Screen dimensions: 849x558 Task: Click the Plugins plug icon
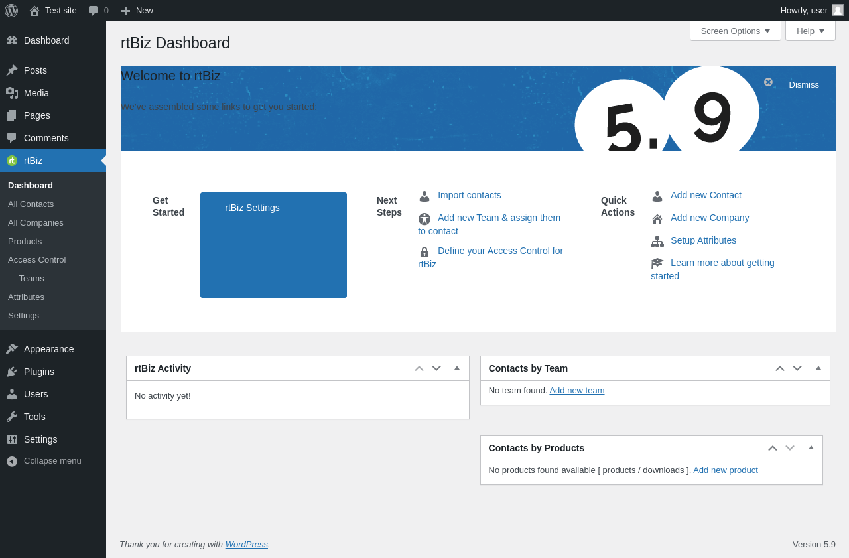[12, 372]
